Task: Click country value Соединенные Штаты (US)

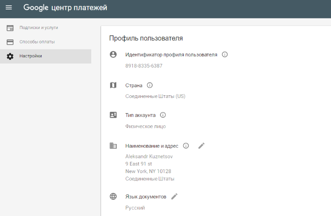Action: click(x=155, y=96)
